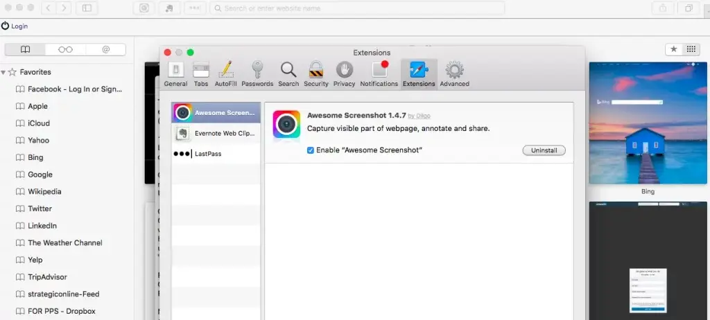
Task: Open the Twitter bookmark
Action: point(33,208)
